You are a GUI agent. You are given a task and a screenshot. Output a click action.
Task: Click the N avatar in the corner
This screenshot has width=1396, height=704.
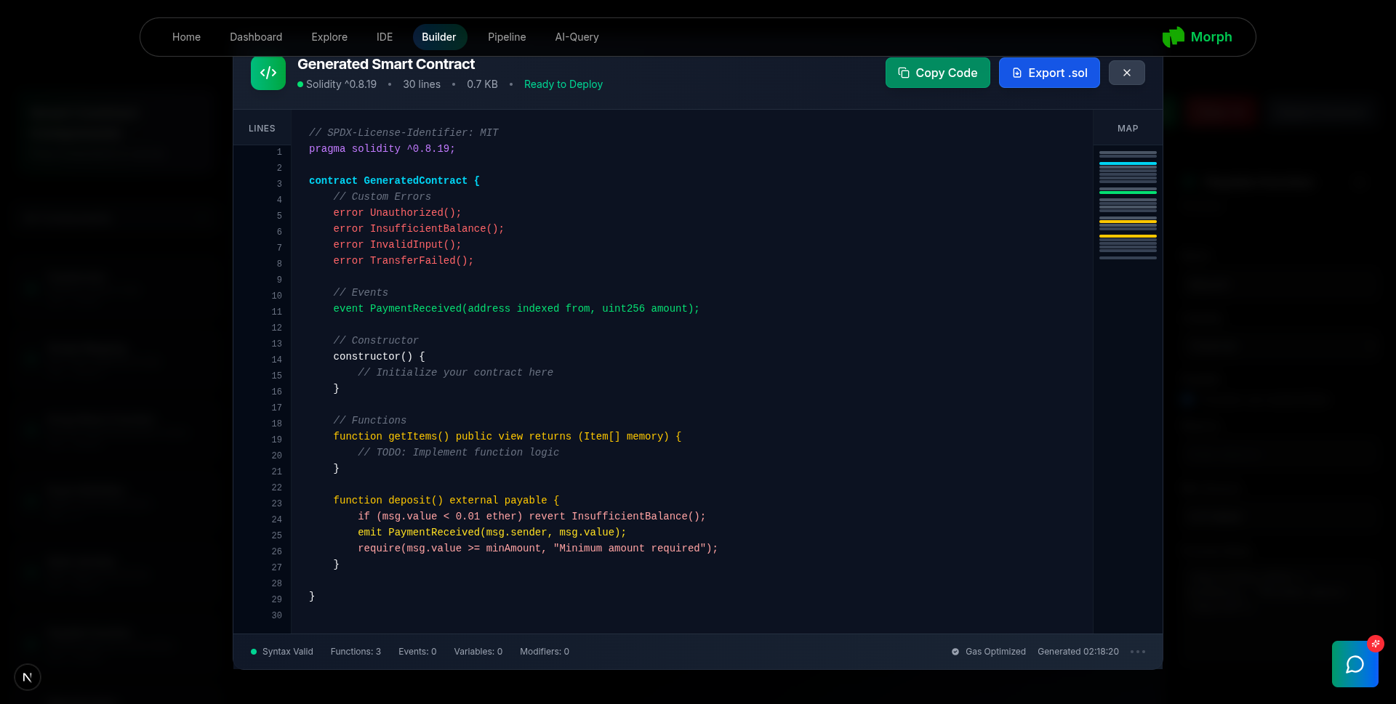(x=27, y=677)
